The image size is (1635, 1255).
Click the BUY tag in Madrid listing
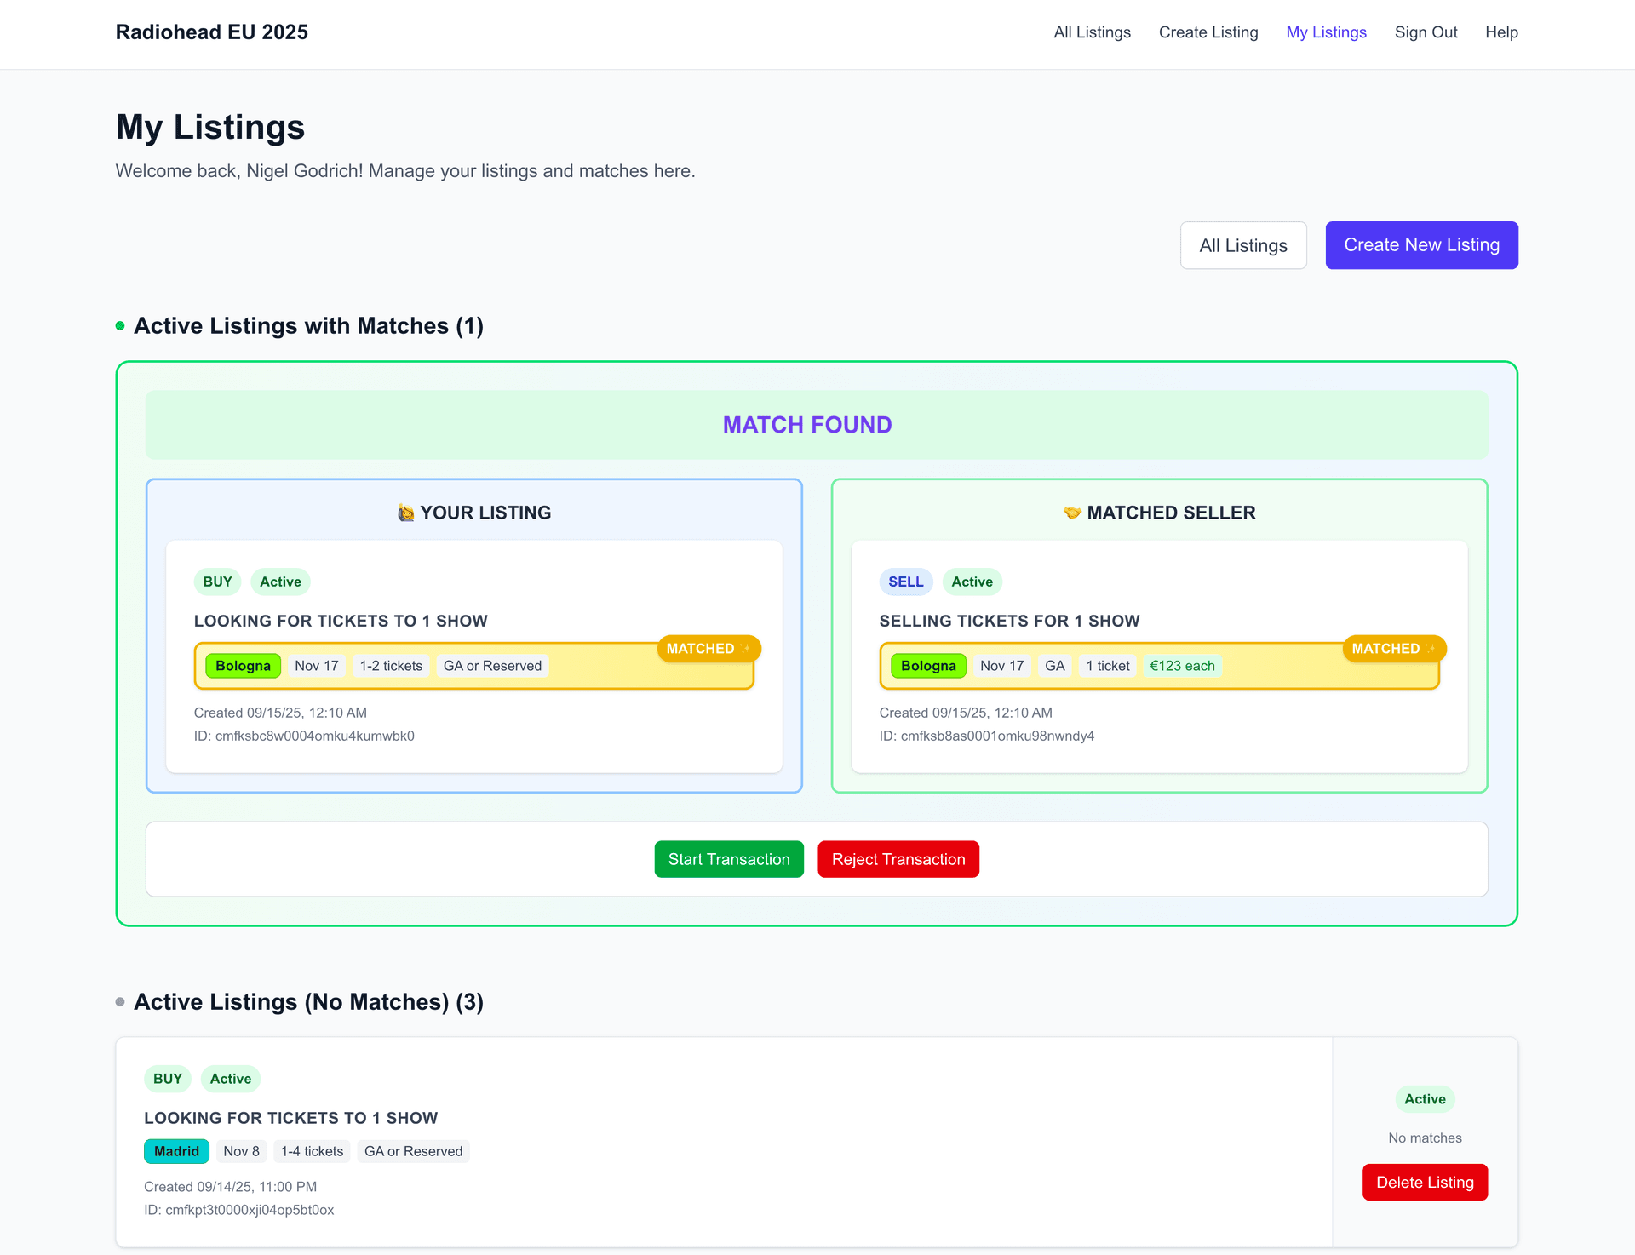pyautogui.click(x=168, y=1079)
